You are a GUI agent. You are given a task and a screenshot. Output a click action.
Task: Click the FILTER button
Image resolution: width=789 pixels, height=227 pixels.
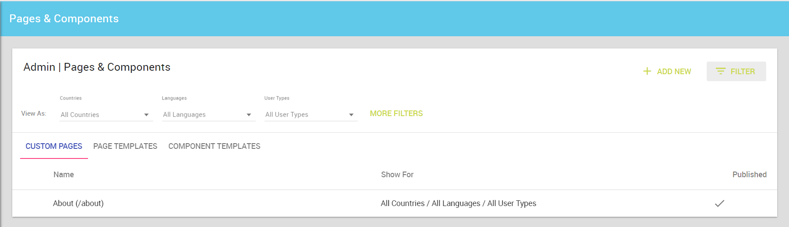pos(736,71)
